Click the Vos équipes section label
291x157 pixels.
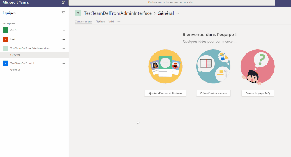click(9, 24)
